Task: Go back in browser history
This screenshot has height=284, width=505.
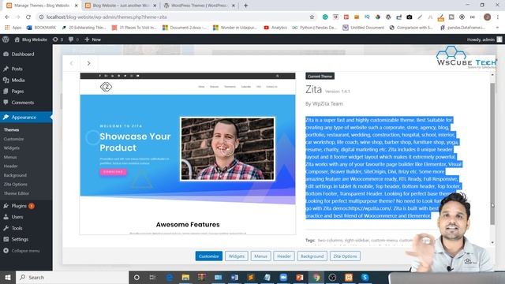Action: pos(7,17)
